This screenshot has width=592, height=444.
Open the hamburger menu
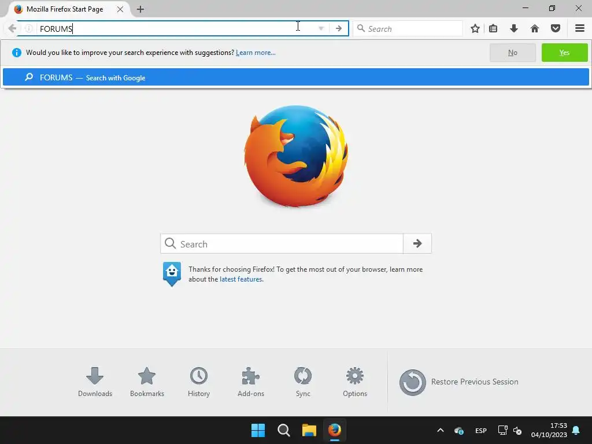click(x=580, y=28)
